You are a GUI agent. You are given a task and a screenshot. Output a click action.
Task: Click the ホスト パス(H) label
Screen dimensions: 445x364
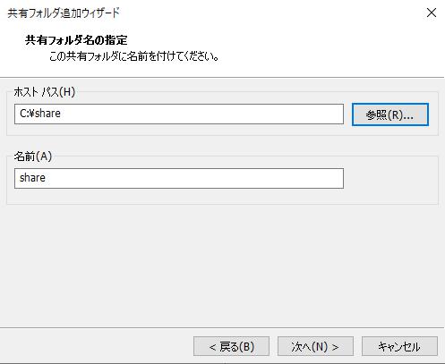pos(45,92)
